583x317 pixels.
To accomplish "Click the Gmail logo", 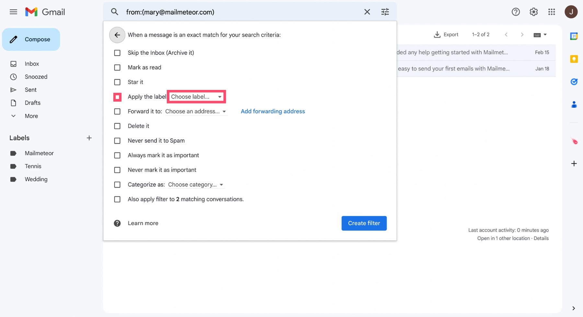I will (45, 12).
